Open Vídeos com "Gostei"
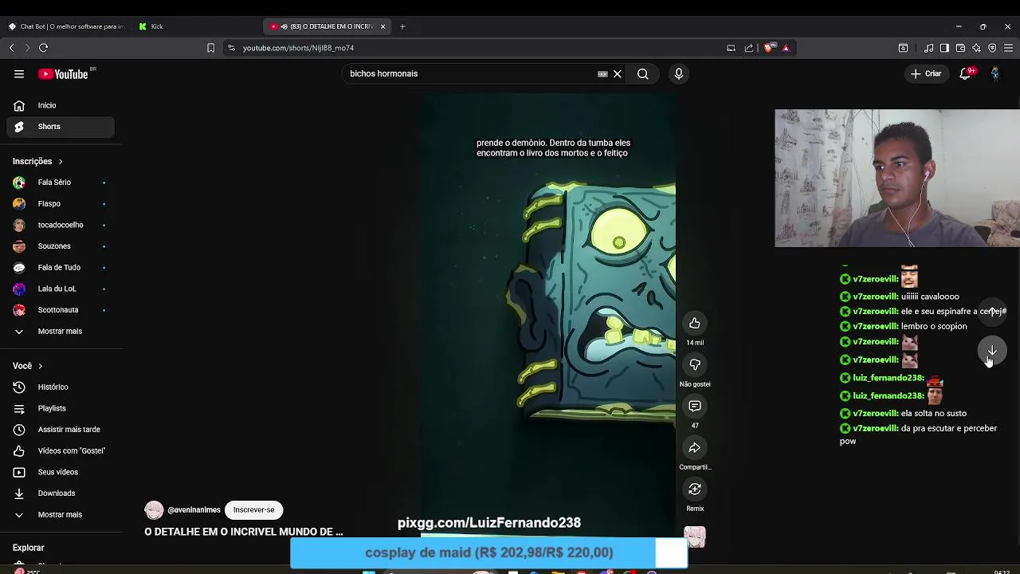 [61, 451]
